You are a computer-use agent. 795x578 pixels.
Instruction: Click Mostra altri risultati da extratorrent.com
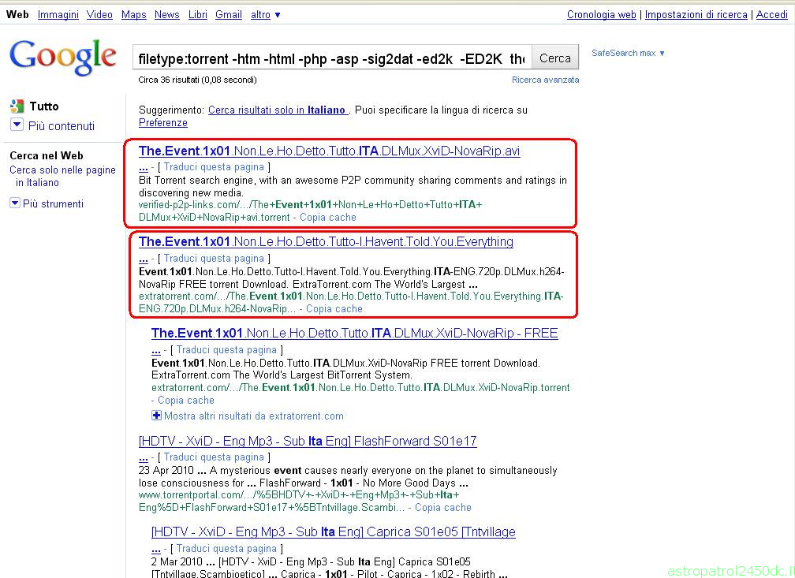tap(253, 416)
